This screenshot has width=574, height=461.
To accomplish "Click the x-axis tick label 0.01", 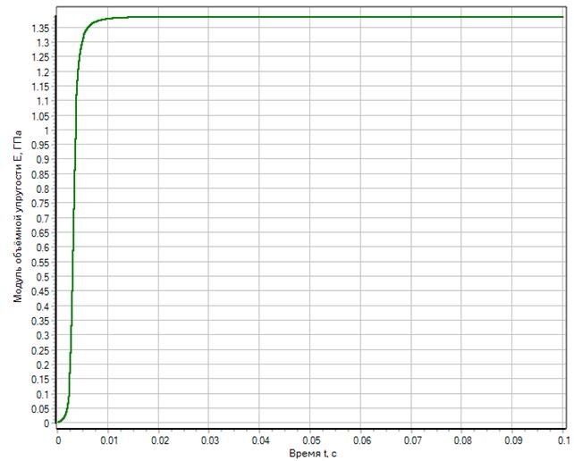I will click(x=109, y=440).
